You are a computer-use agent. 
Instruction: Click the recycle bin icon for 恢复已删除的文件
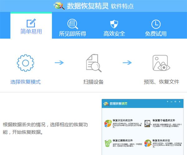click(x=108, y=143)
